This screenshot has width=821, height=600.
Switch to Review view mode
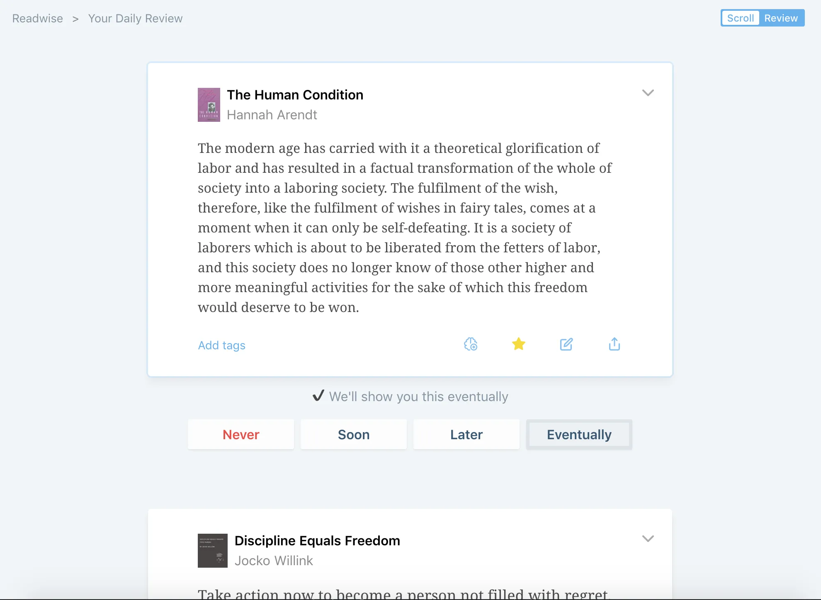pyautogui.click(x=781, y=18)
